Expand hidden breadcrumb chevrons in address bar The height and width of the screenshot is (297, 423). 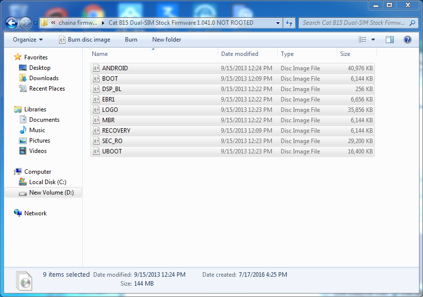click(53, 23)
